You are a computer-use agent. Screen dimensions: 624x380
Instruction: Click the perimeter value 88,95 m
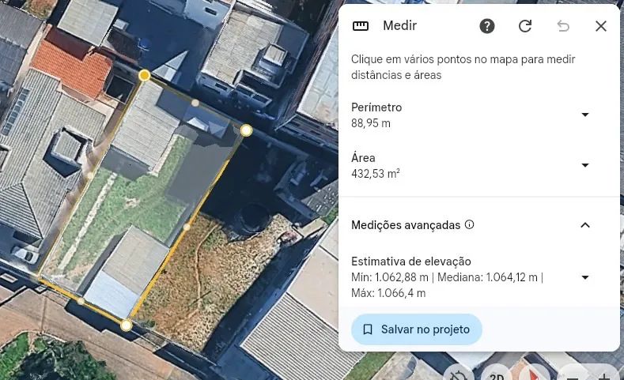tap(370, 123)
